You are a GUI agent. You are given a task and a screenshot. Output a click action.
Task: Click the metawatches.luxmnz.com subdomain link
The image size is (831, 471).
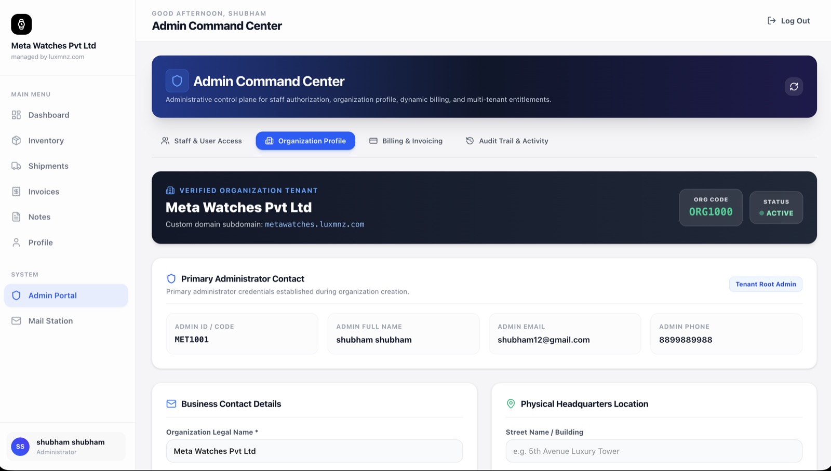point(314,224)
